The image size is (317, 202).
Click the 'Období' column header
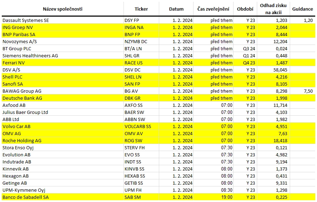pyautogui.click(x=245, y=9)
